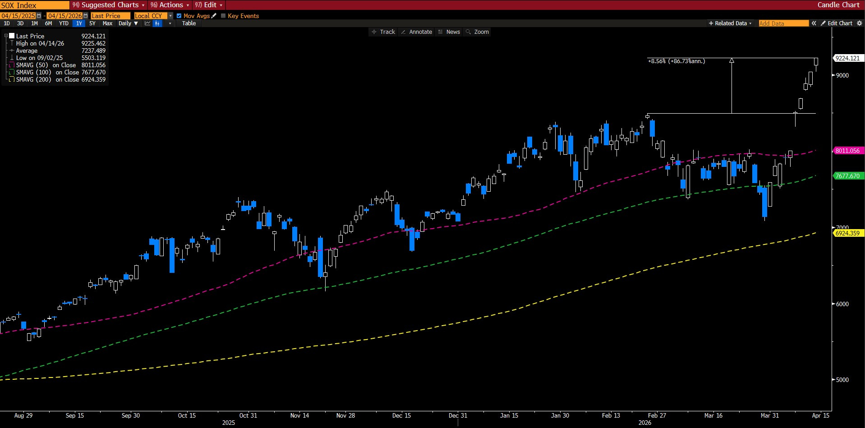Activate the Zoom magnifier tool
The height and width of the screenshot is (428, 865).
click(x=477, y=32)
